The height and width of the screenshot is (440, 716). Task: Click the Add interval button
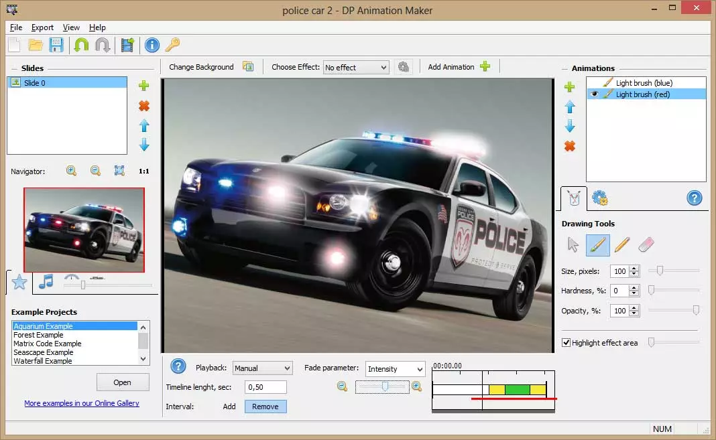tap(229, 407)
